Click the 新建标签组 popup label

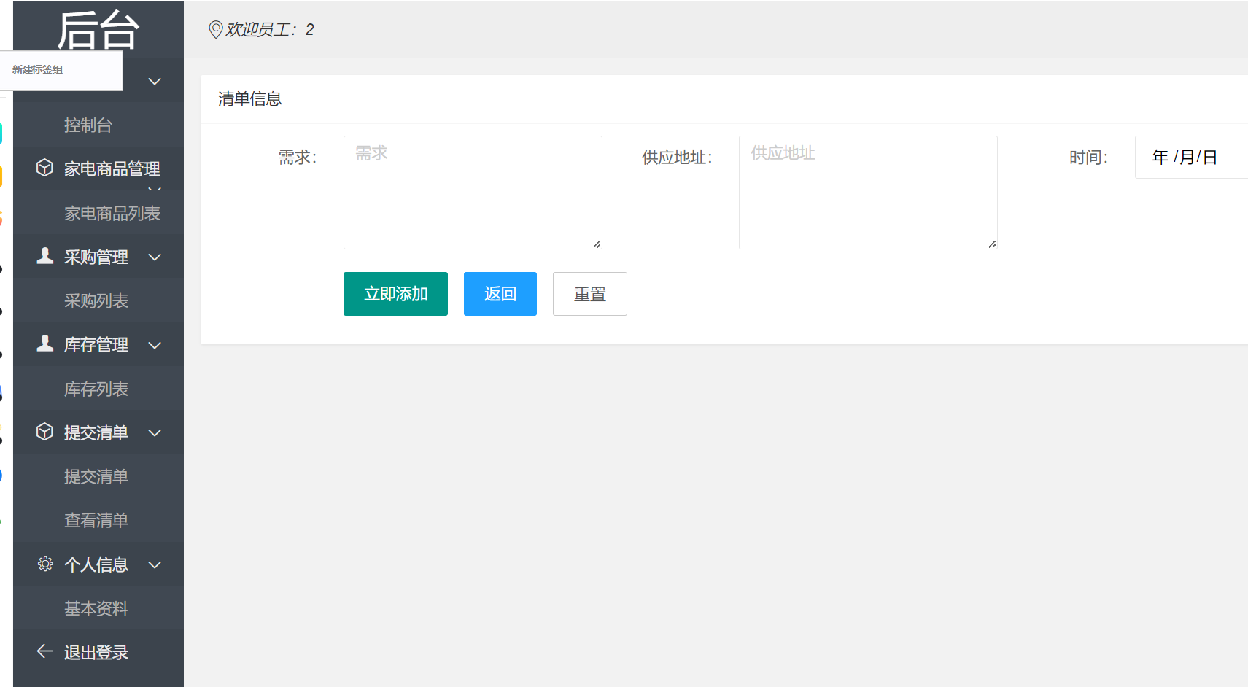pyautogui.click(x=36, y=70)
